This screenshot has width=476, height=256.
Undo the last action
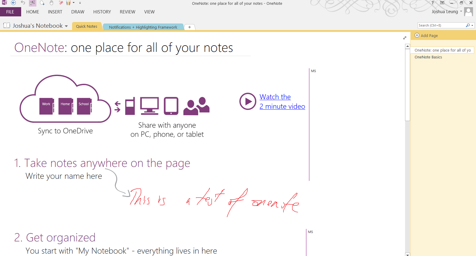(23, 3)
